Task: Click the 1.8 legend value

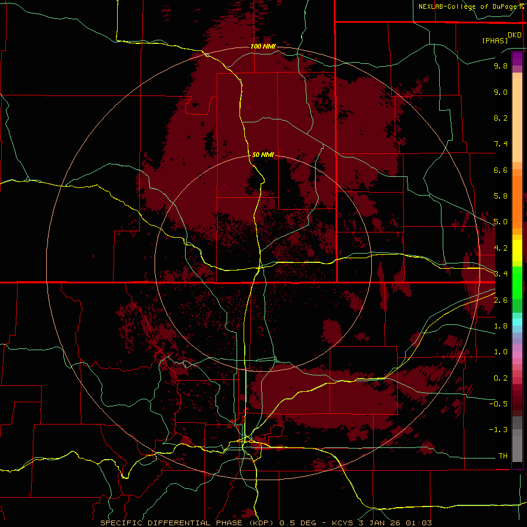Action: coord(501,326)
